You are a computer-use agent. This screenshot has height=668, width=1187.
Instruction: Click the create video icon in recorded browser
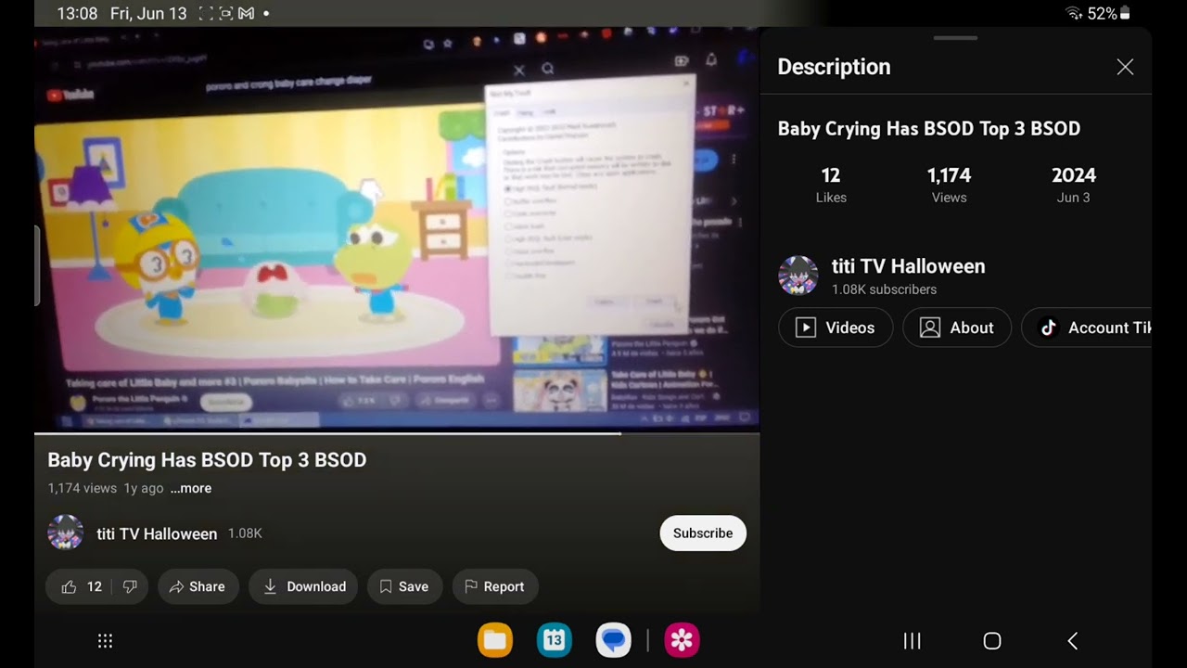[x=682, y=60]
